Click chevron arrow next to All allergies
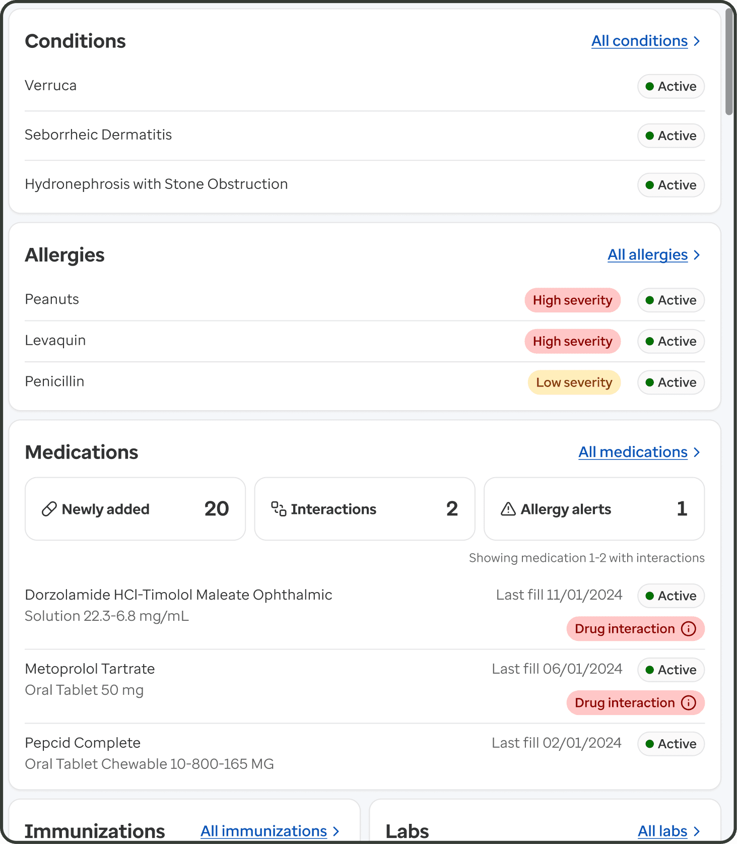The height and width of the screenshot is (844, 737). pyautogui.click(x=697, y=255)
